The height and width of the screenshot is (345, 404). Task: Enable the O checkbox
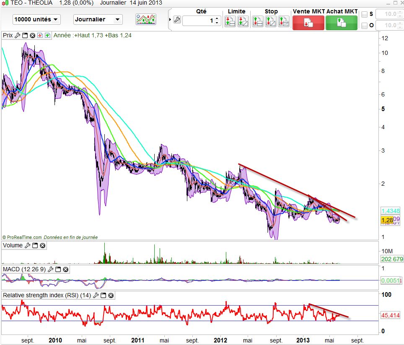(x=364, y=26)
